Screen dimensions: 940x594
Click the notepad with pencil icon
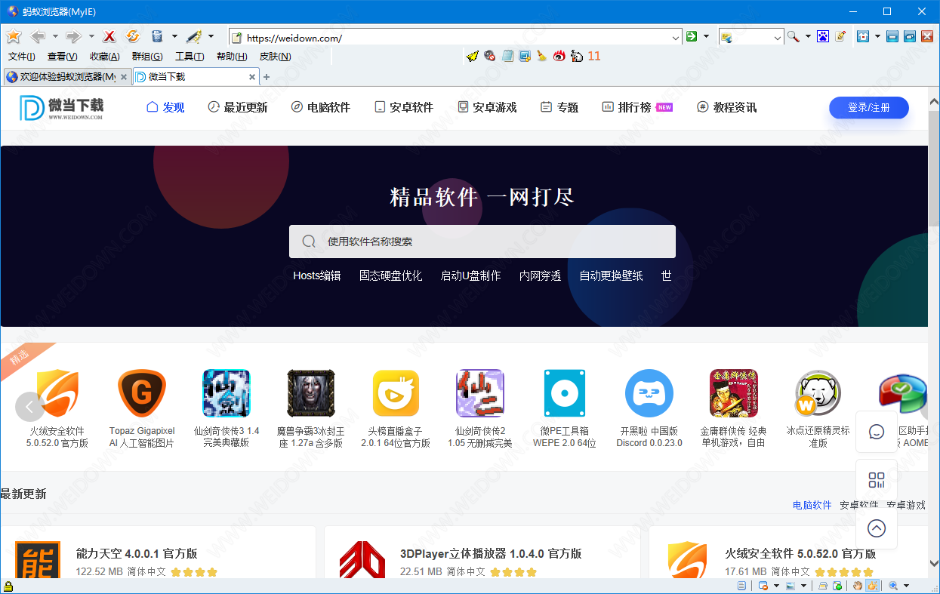click(840, 36)
